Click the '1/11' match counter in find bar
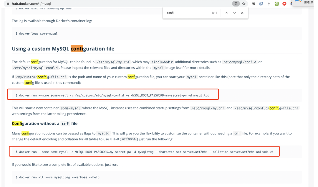318x187 pixels. 214,13
